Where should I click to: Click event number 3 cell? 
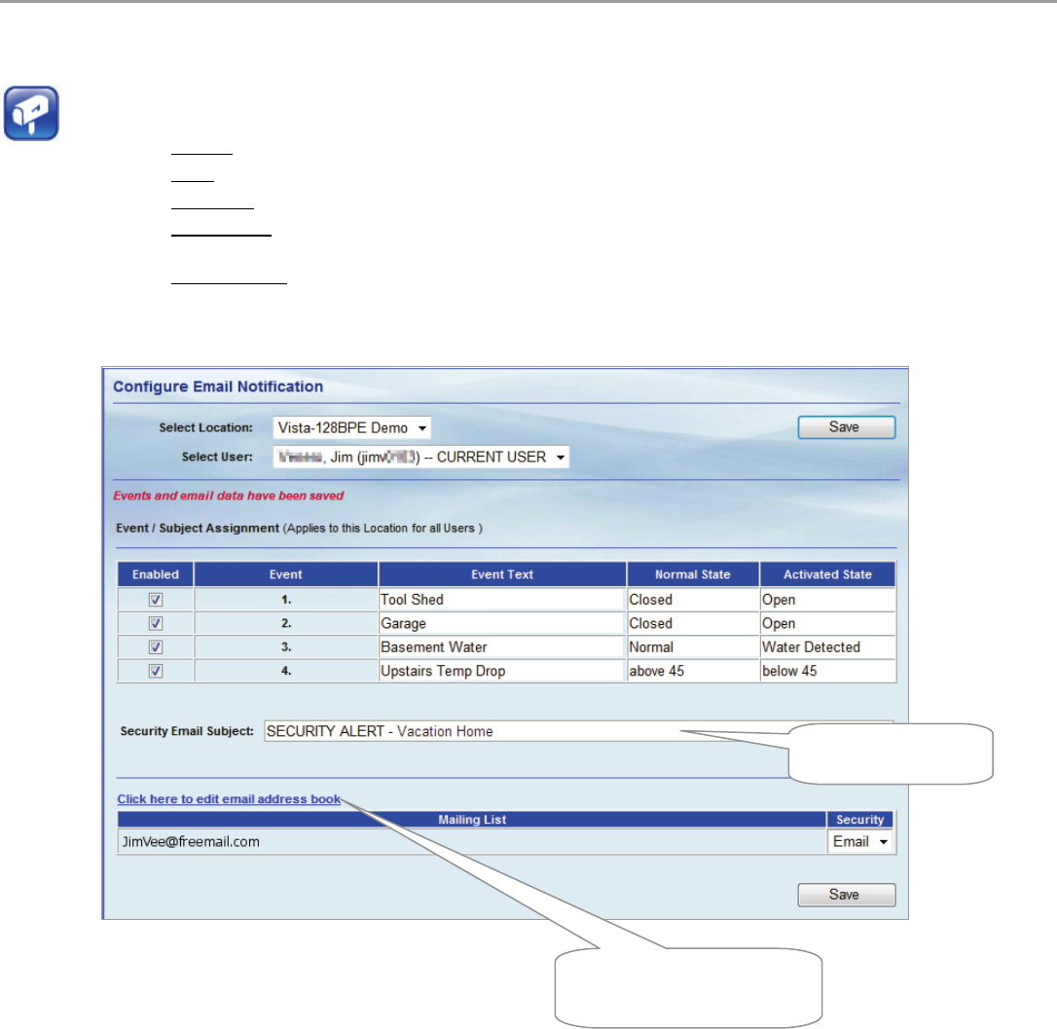[x=286, y=646]
